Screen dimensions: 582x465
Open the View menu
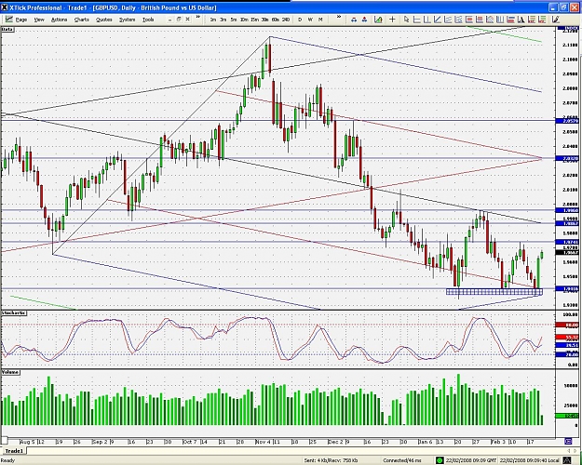(x=39, y=20)
